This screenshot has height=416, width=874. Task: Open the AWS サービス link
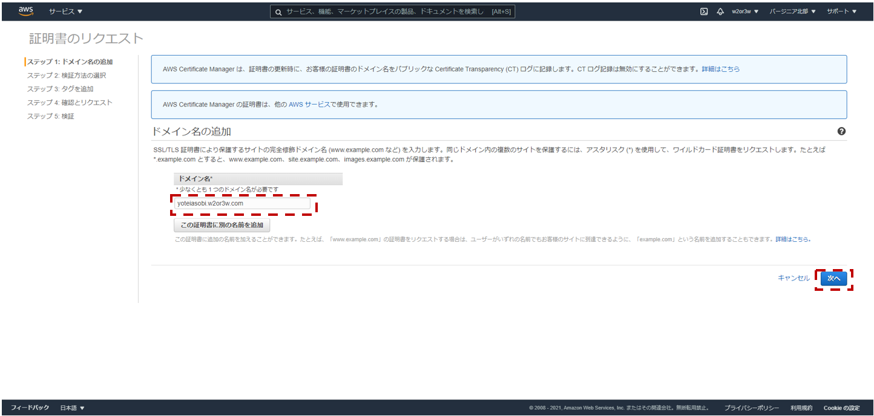tap(309, 104)
